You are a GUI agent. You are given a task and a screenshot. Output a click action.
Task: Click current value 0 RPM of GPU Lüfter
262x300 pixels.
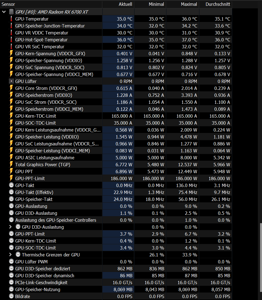(x=126, y=81)
